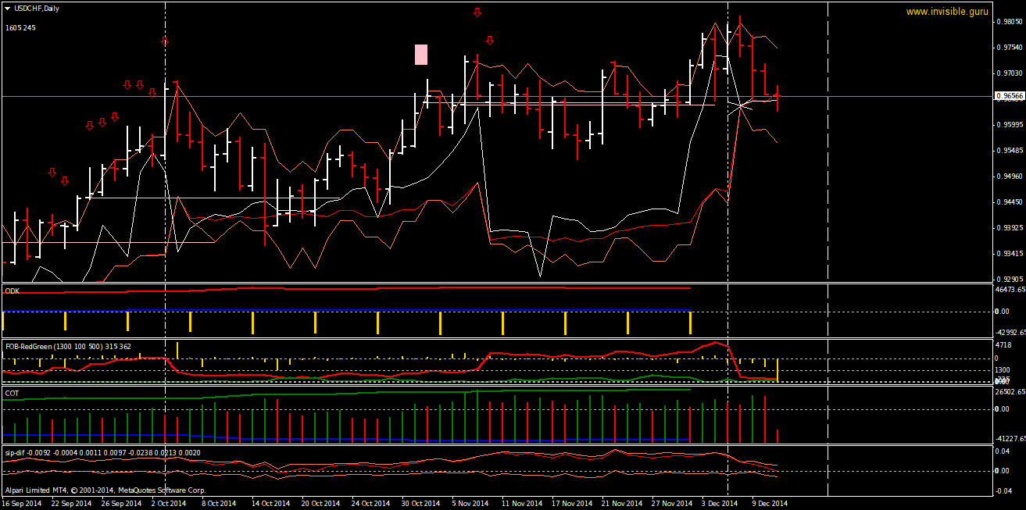Select the pink rectangle object on the chart

pyautogui.click(x=421, y=54)
